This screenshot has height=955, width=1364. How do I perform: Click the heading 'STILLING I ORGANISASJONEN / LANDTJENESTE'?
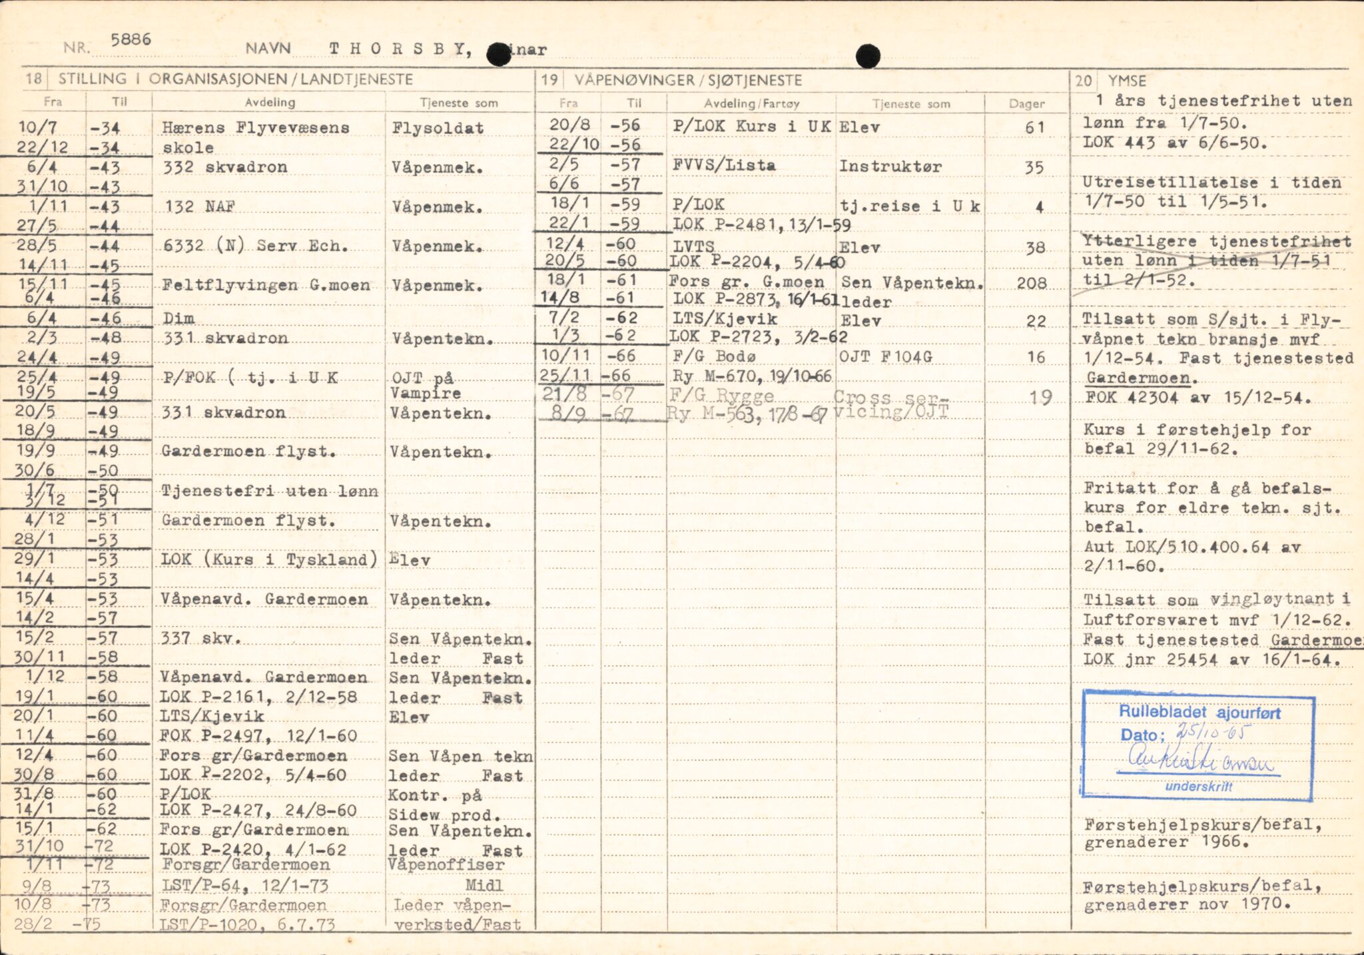235,79
